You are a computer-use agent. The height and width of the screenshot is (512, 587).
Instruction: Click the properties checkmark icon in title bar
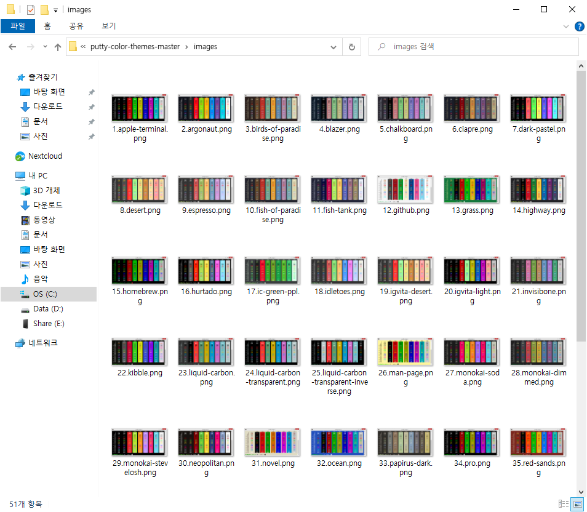(x=31, y=10)
